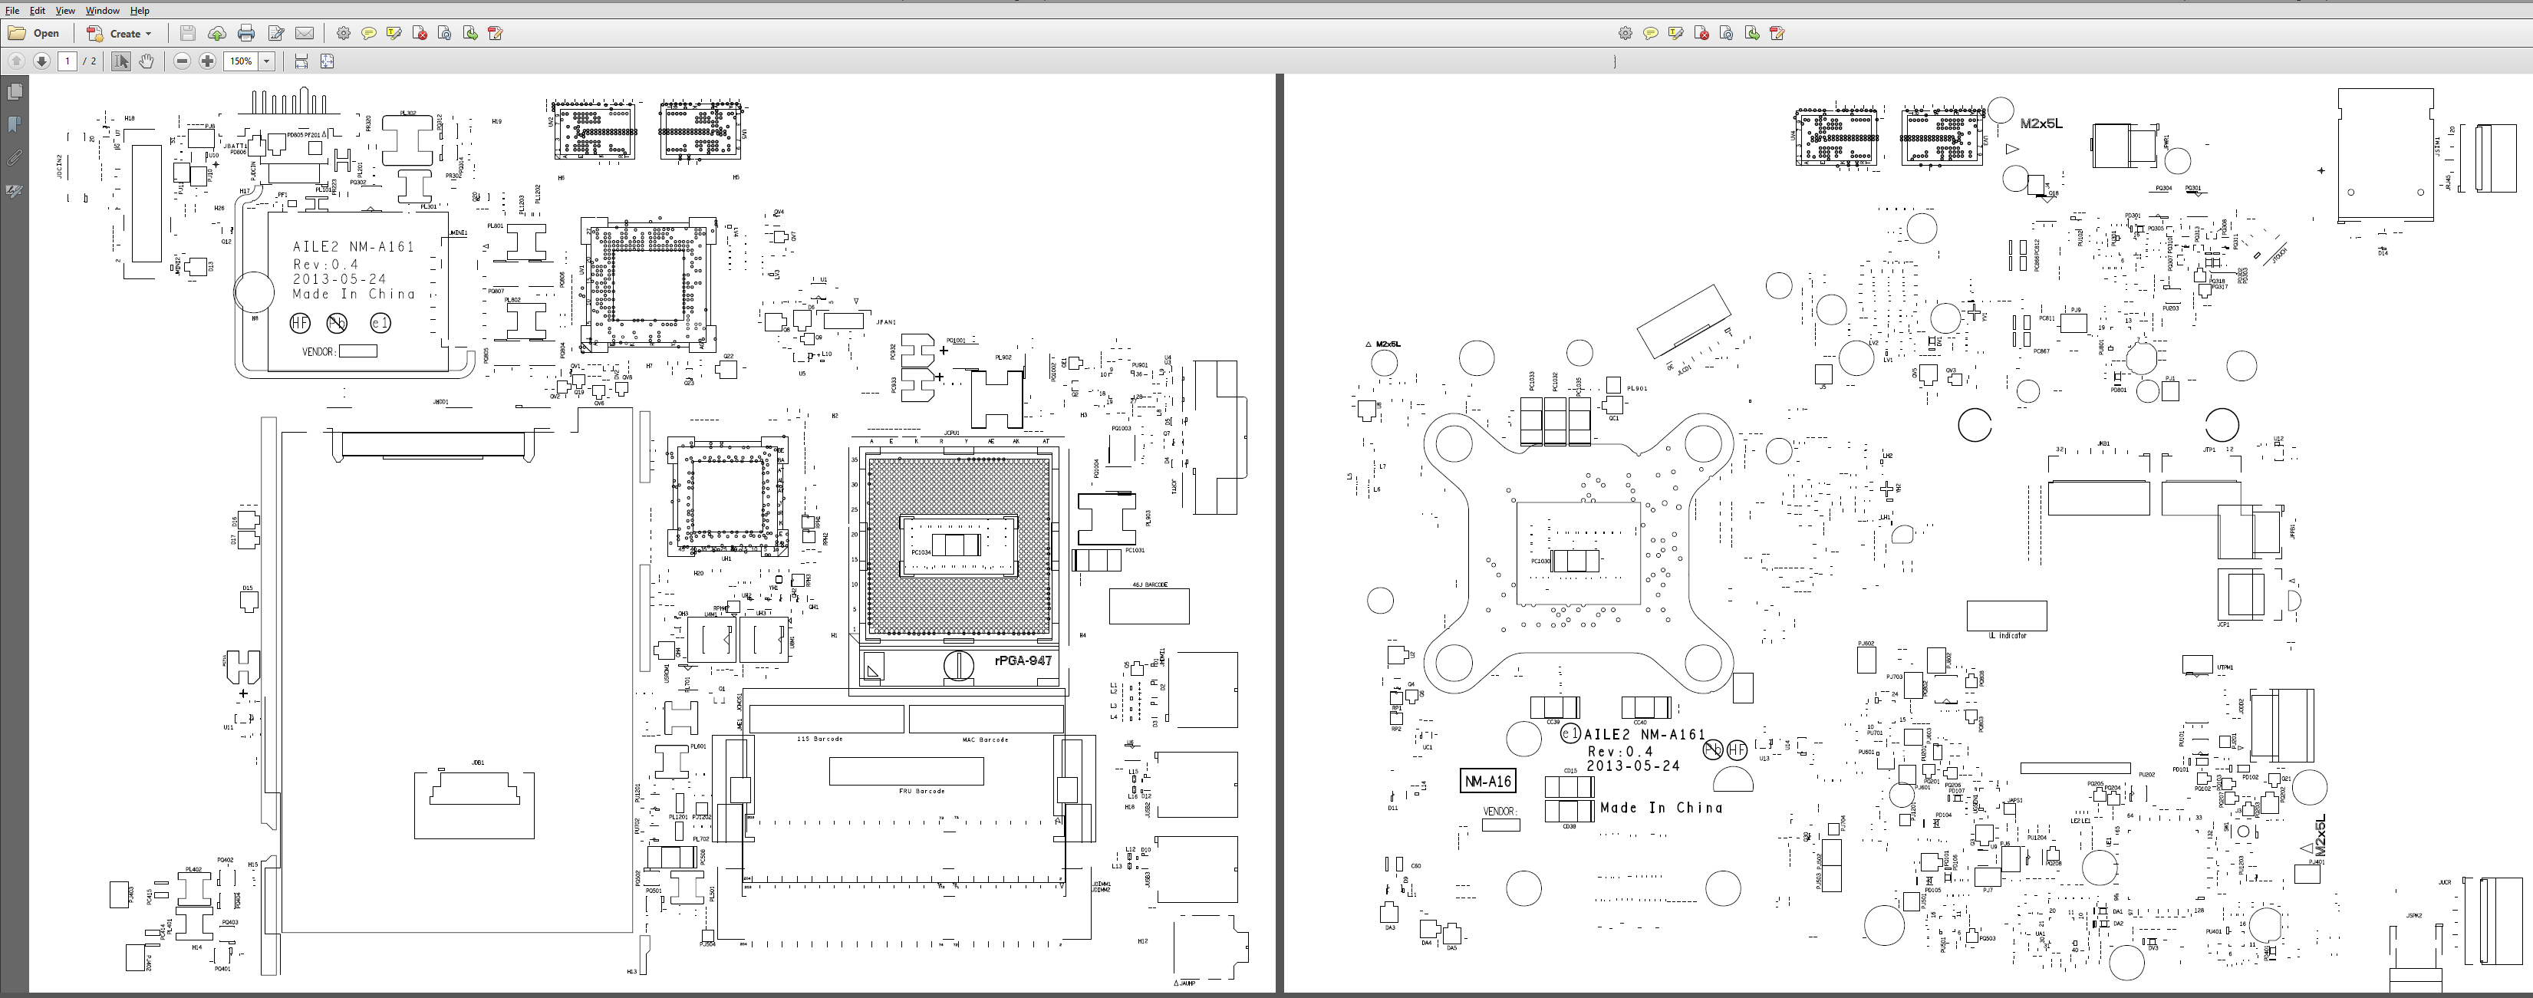Activate the Hand pan tool
Image resolution: width=2533 pixels, height=998 pixels.
(147, 61)
